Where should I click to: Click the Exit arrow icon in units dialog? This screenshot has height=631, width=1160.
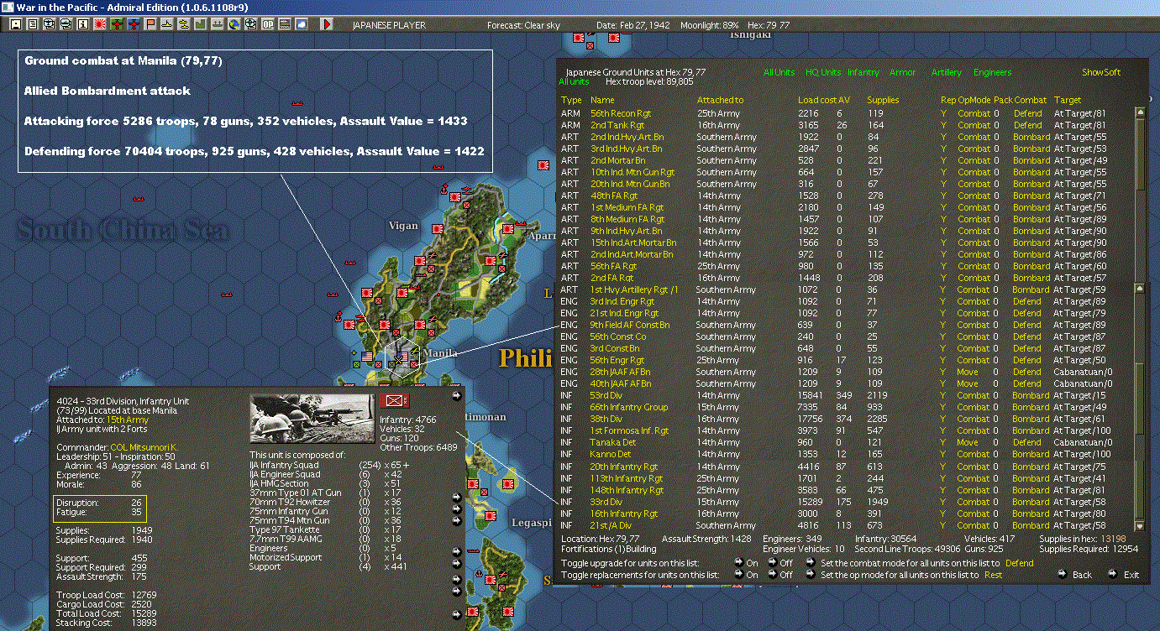(x=1112, y=575)
